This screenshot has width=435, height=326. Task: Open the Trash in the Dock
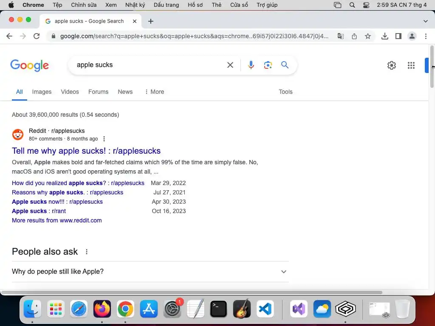[403, 309]
